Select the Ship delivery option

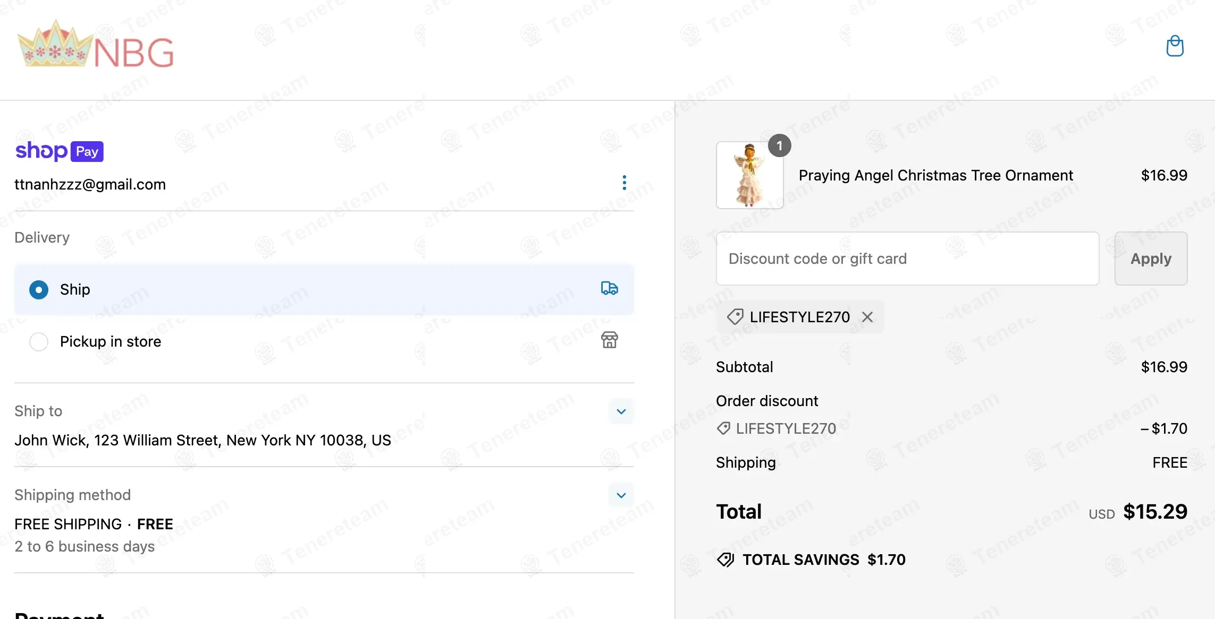[x=39, y=290]
